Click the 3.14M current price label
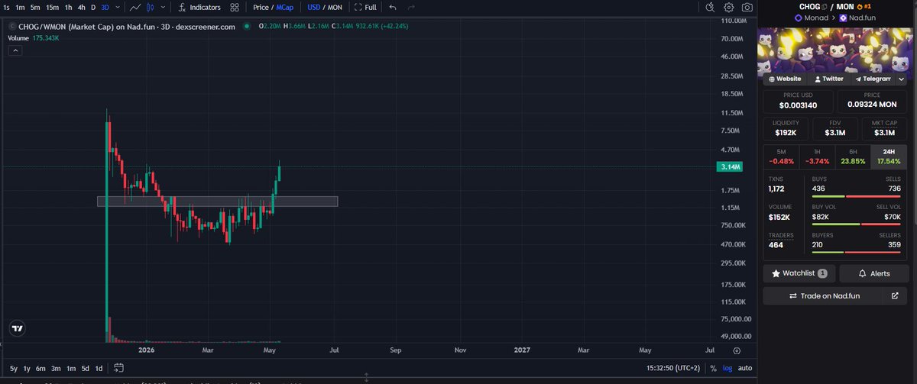The image size is (917, 384). 731,167
